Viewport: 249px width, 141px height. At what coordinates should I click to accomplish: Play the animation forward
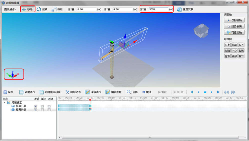(212, 92)
